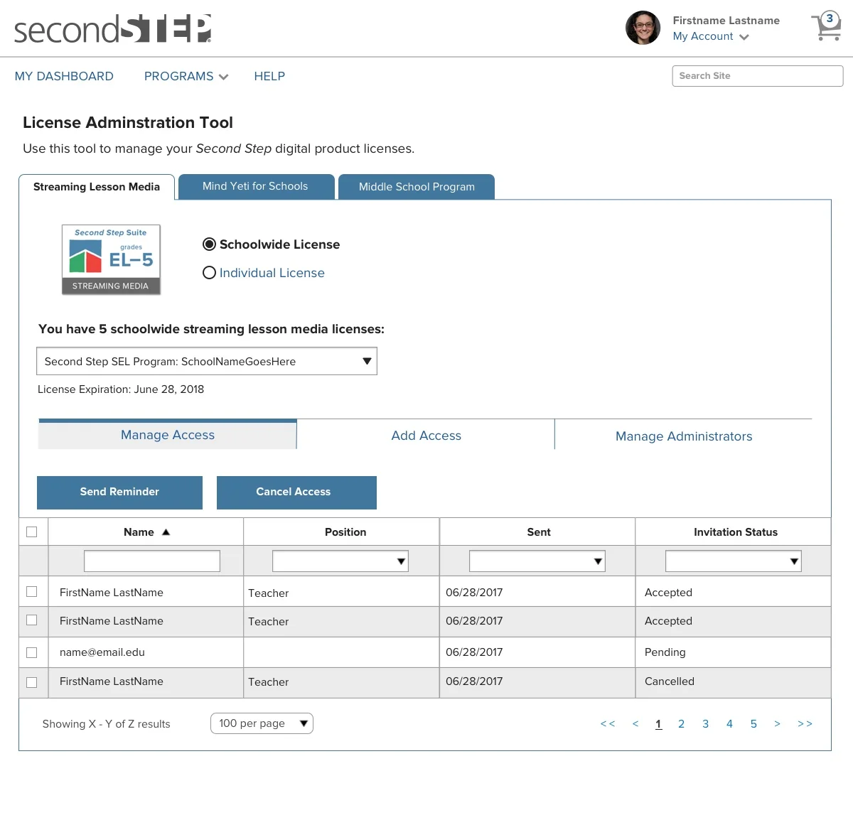Viewport: 853px width, 820px height.
Task: Open the 100 per page dropdown
Action: pyautogui.click(x=262, y=723)
